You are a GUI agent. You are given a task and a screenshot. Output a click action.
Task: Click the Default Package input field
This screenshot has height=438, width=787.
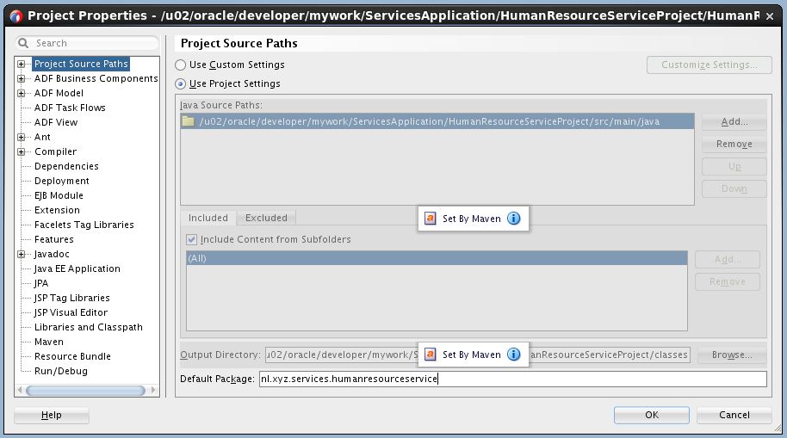pyautogui.click(x=511, y=379)
